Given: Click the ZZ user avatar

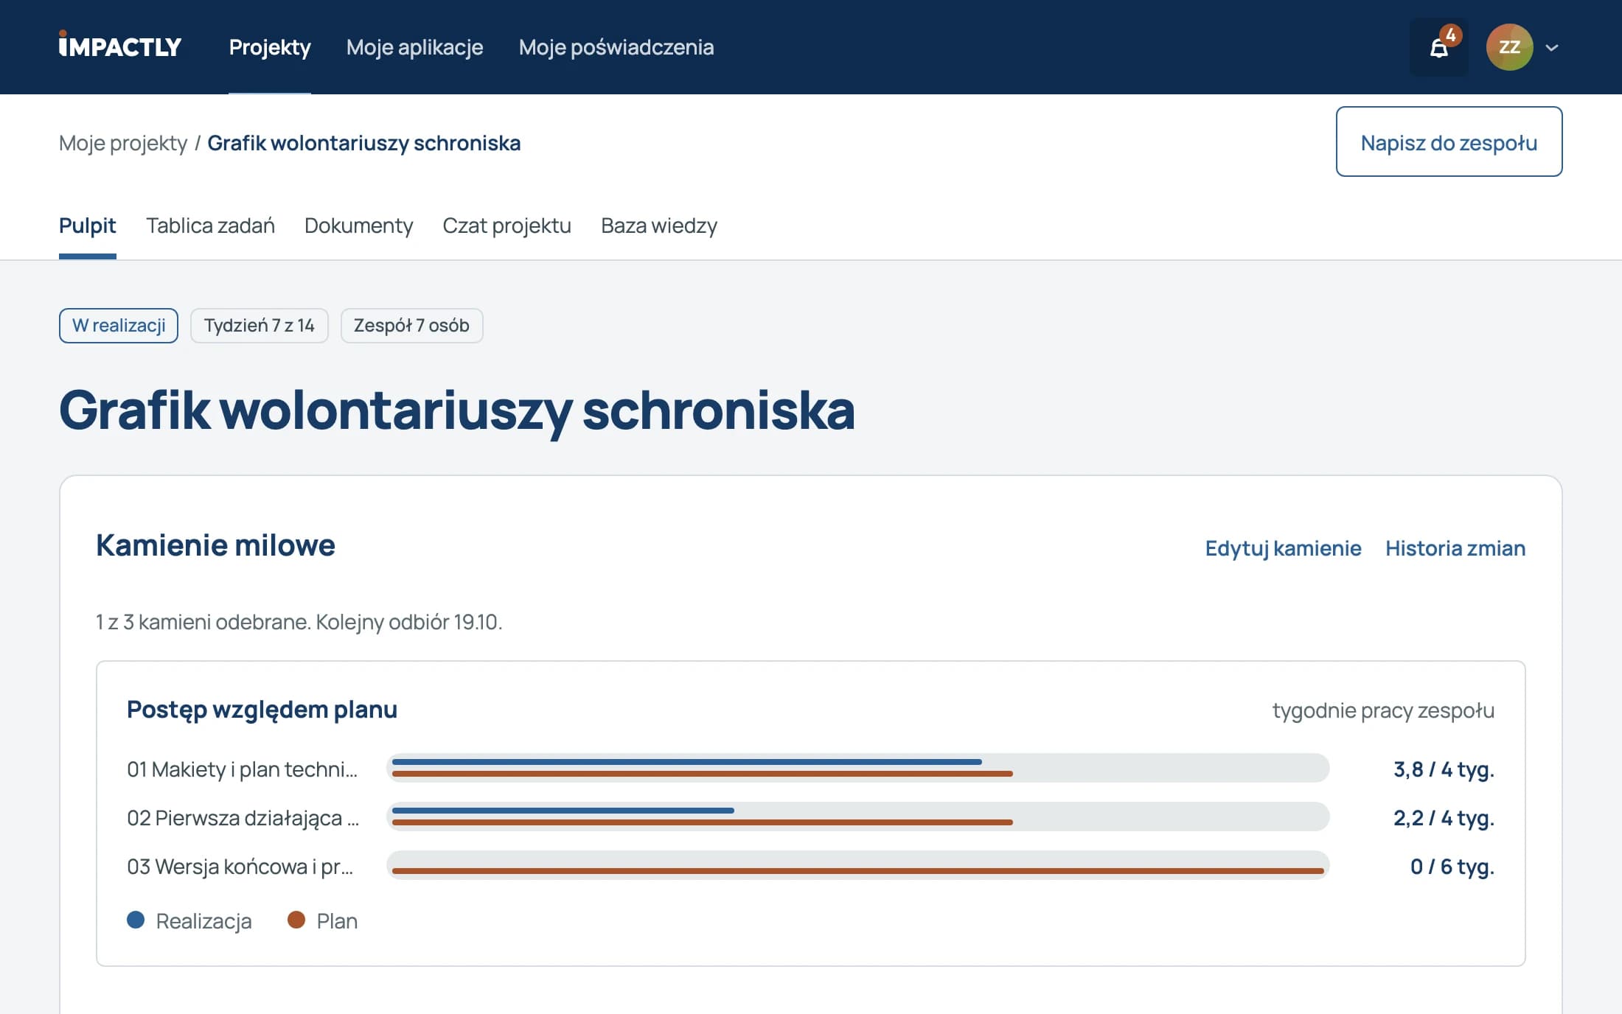Looking at the screenshot, I should pyautogui.click(x=1509, y=47).
